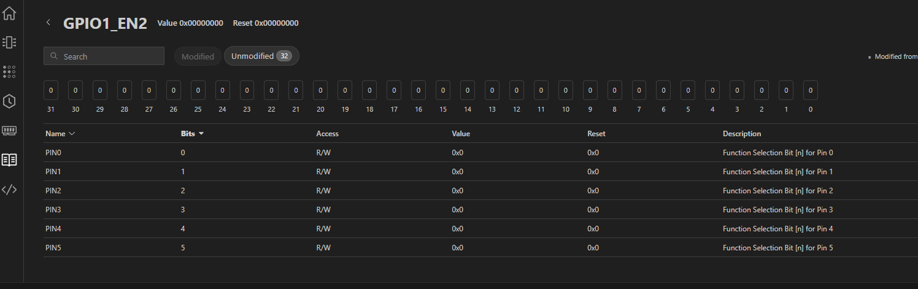Open the dotted pin grid icon
The width and height of the screenshot is (918, 289).
pos(9,72)
